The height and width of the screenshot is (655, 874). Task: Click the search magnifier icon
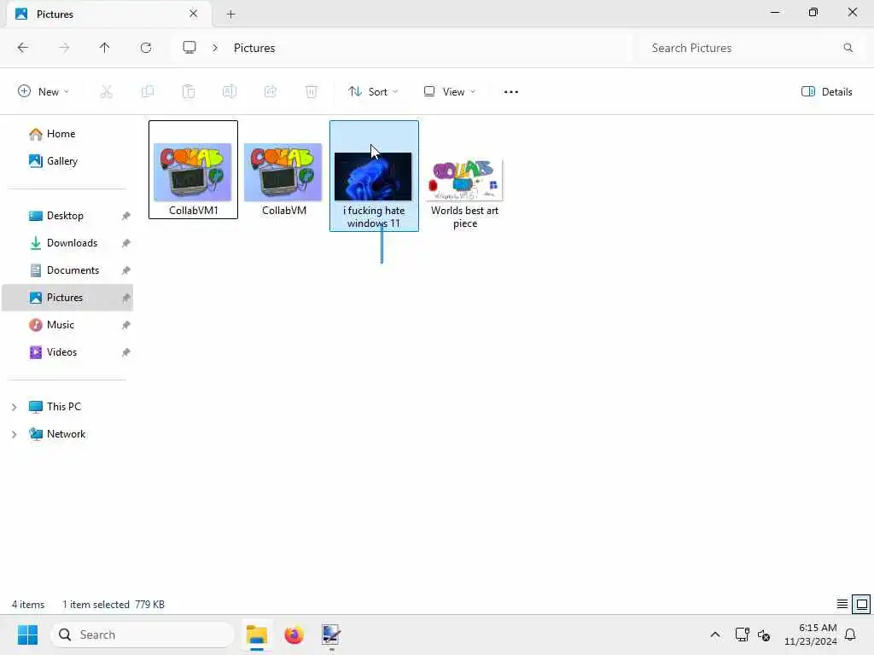tap(848, 48)
